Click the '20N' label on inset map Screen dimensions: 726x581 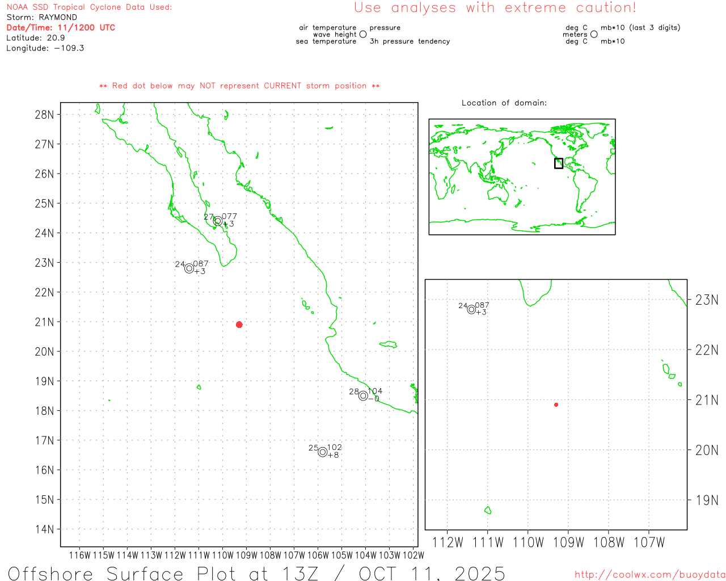(707, 451)
